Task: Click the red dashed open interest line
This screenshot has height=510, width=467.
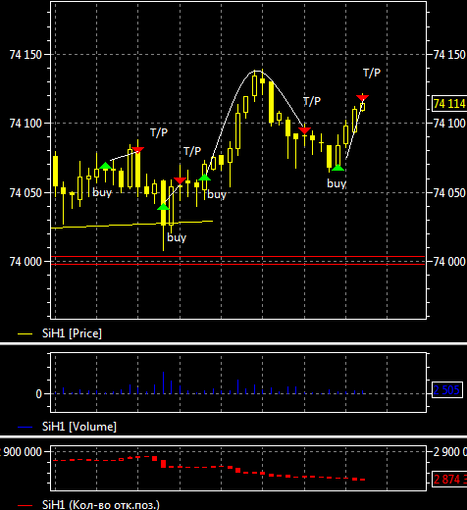Action: point(209,468)
